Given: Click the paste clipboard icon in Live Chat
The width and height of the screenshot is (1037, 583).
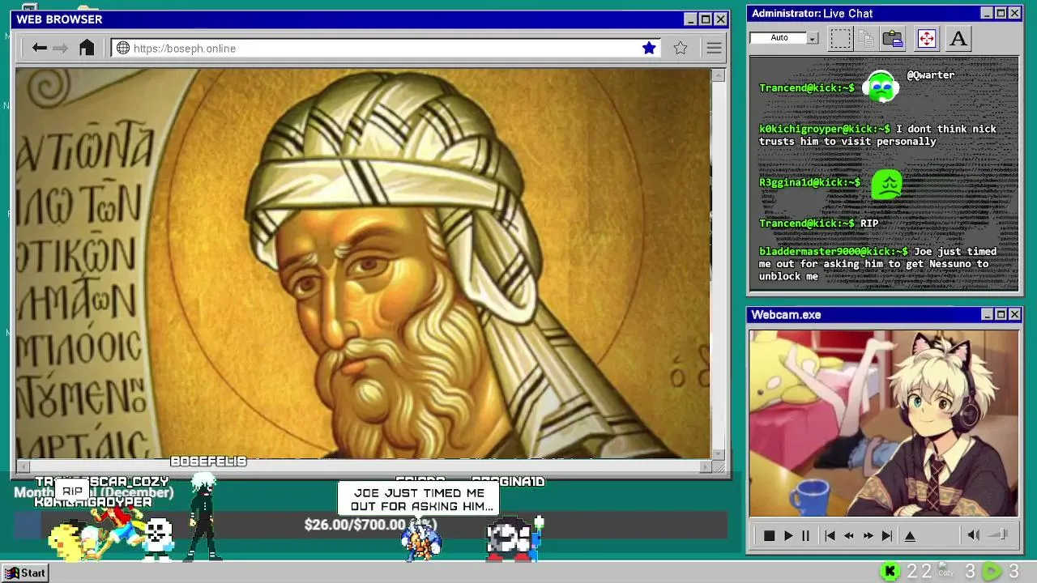Looking at the screenshot, I should tap(893, 38).
